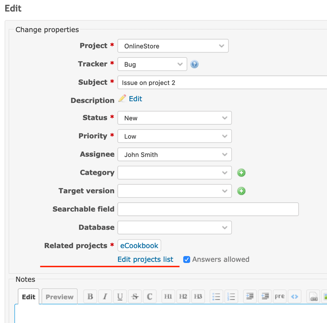Open the Target version dropdown
The width and height of the screenshot is (327, 323).
[x=175, y=191]
